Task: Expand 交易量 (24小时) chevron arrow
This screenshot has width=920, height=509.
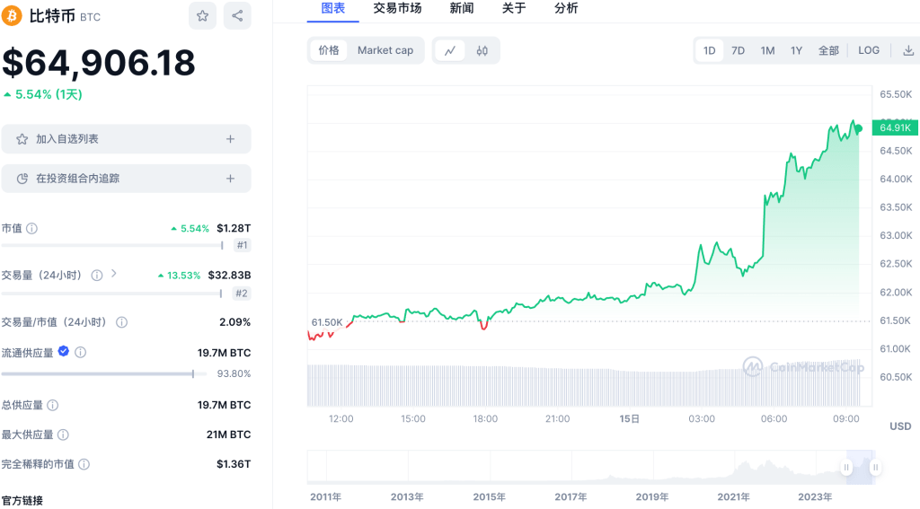Action: [x=114, y=274]
